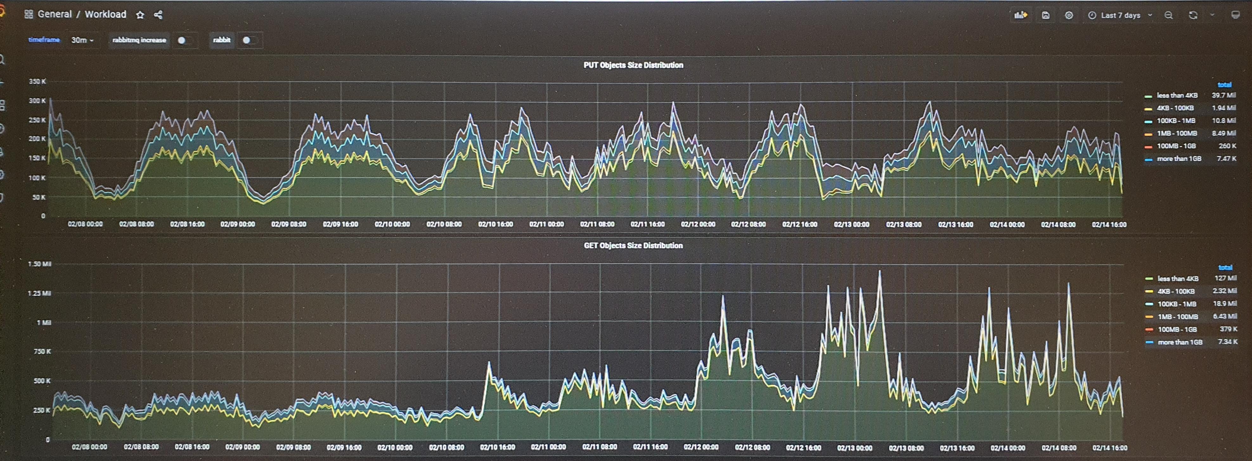Toggle the 'less than 4KB' PUT series
The height and width of the screenshot is (461, 1252).
1177,96
